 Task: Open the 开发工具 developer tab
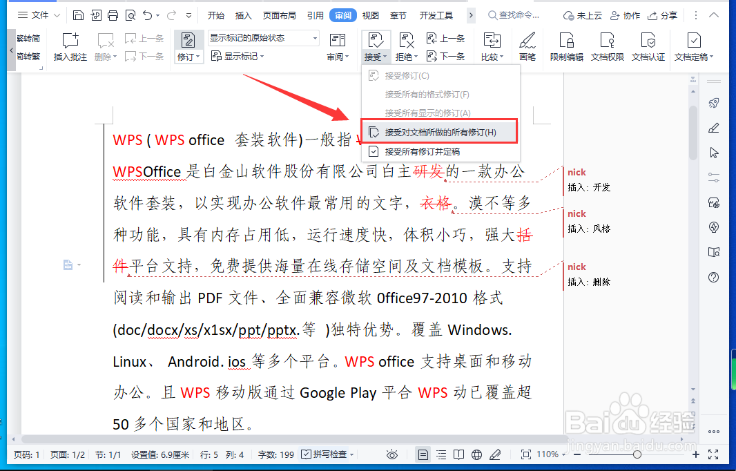(436, 15)
